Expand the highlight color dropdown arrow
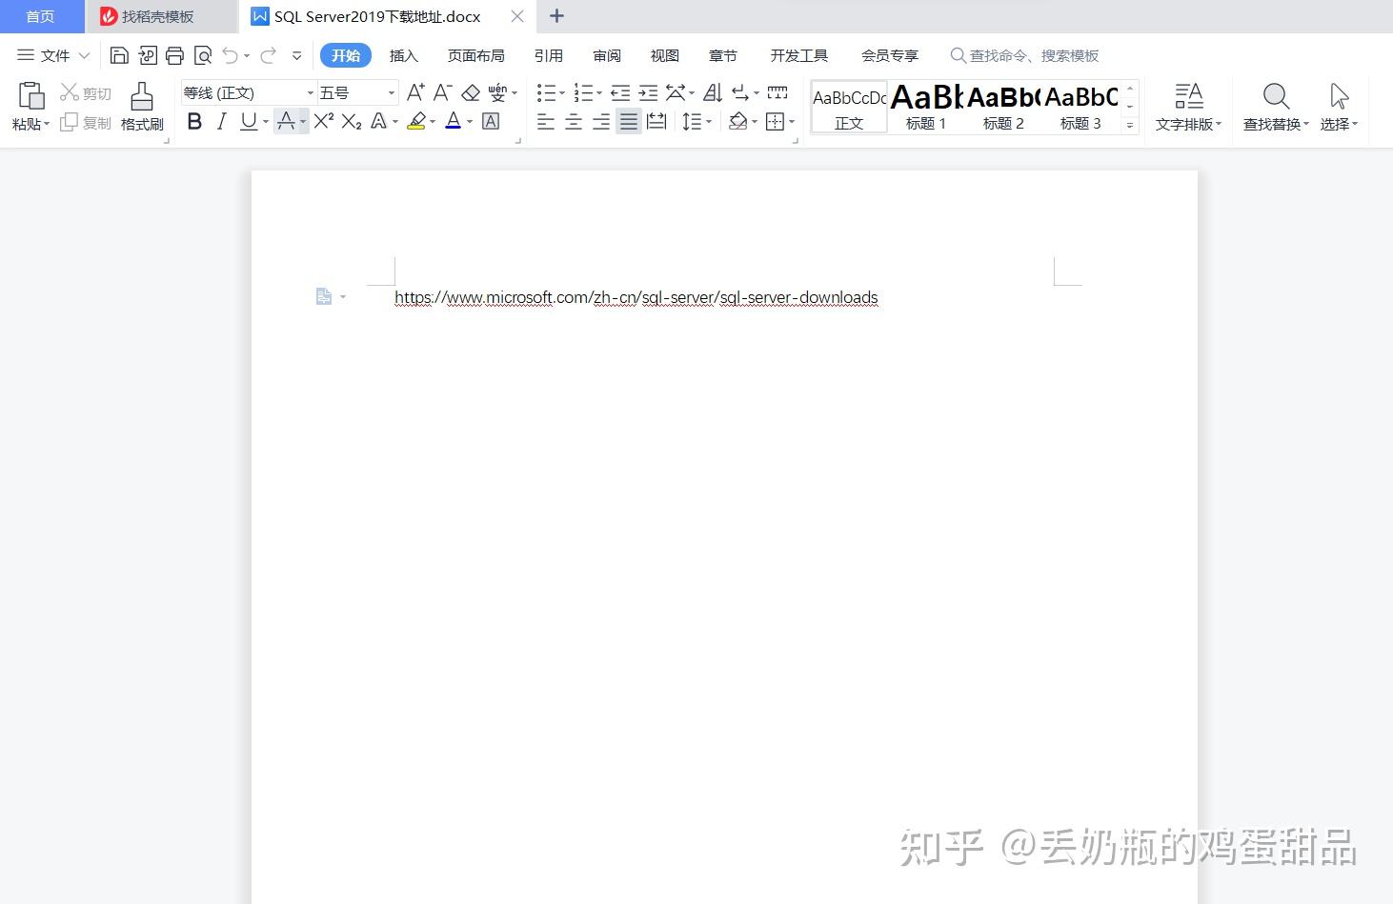The width and height of the screenshot is (1393, 904). [x=433, y=122]
